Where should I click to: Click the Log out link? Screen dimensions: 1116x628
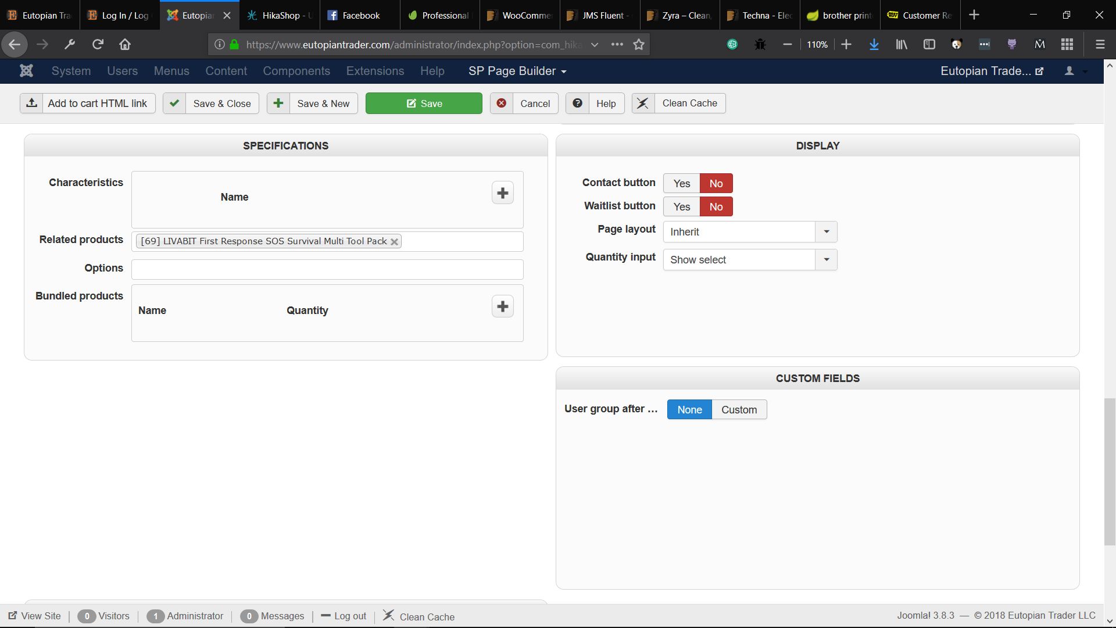350,616
